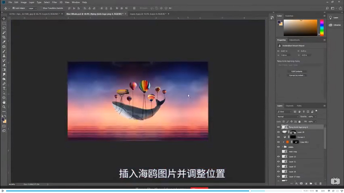Open the Add adjustment layer icon
Screen dimensions: 344x193
click(306, 183)
